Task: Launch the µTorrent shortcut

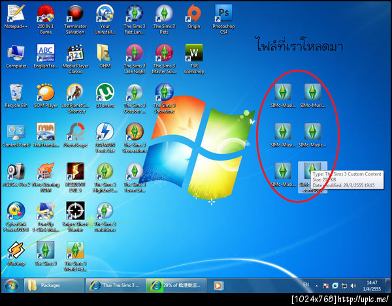Action: (x=105, y=96)
